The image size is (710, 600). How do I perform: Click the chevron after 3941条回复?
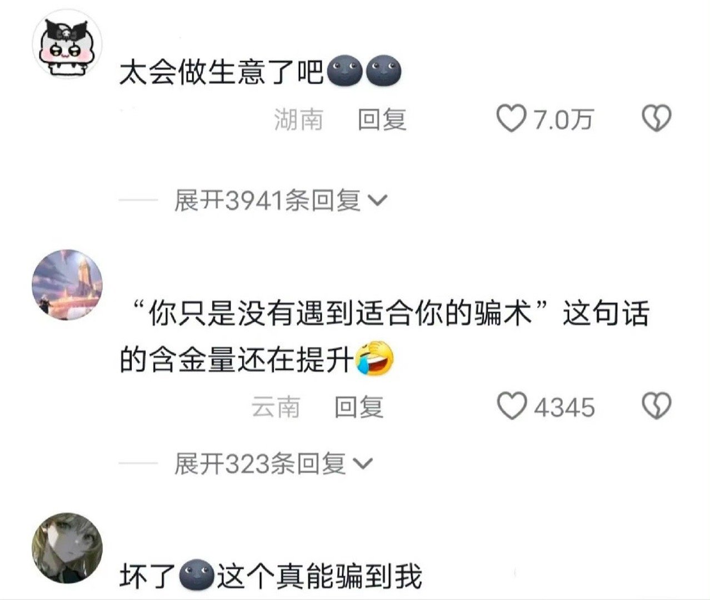(377, 201)
